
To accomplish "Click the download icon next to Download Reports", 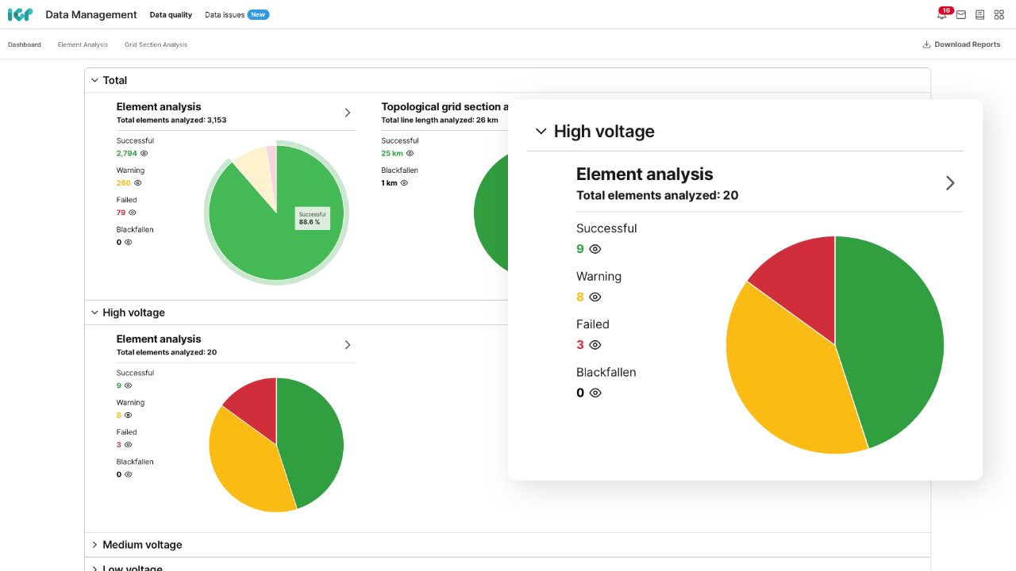I will click(x=925, y=44).
